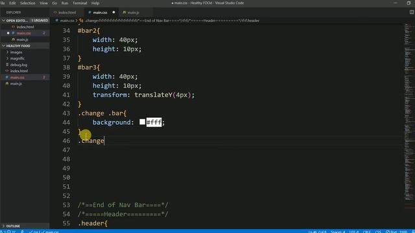This screenshot has height=233, width=415.
Task: Click the #fff value on line 44
Action: (154, 122)
